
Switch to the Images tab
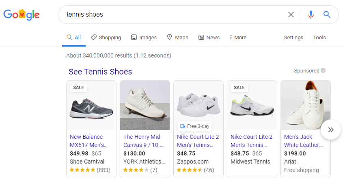click(144, 38)
